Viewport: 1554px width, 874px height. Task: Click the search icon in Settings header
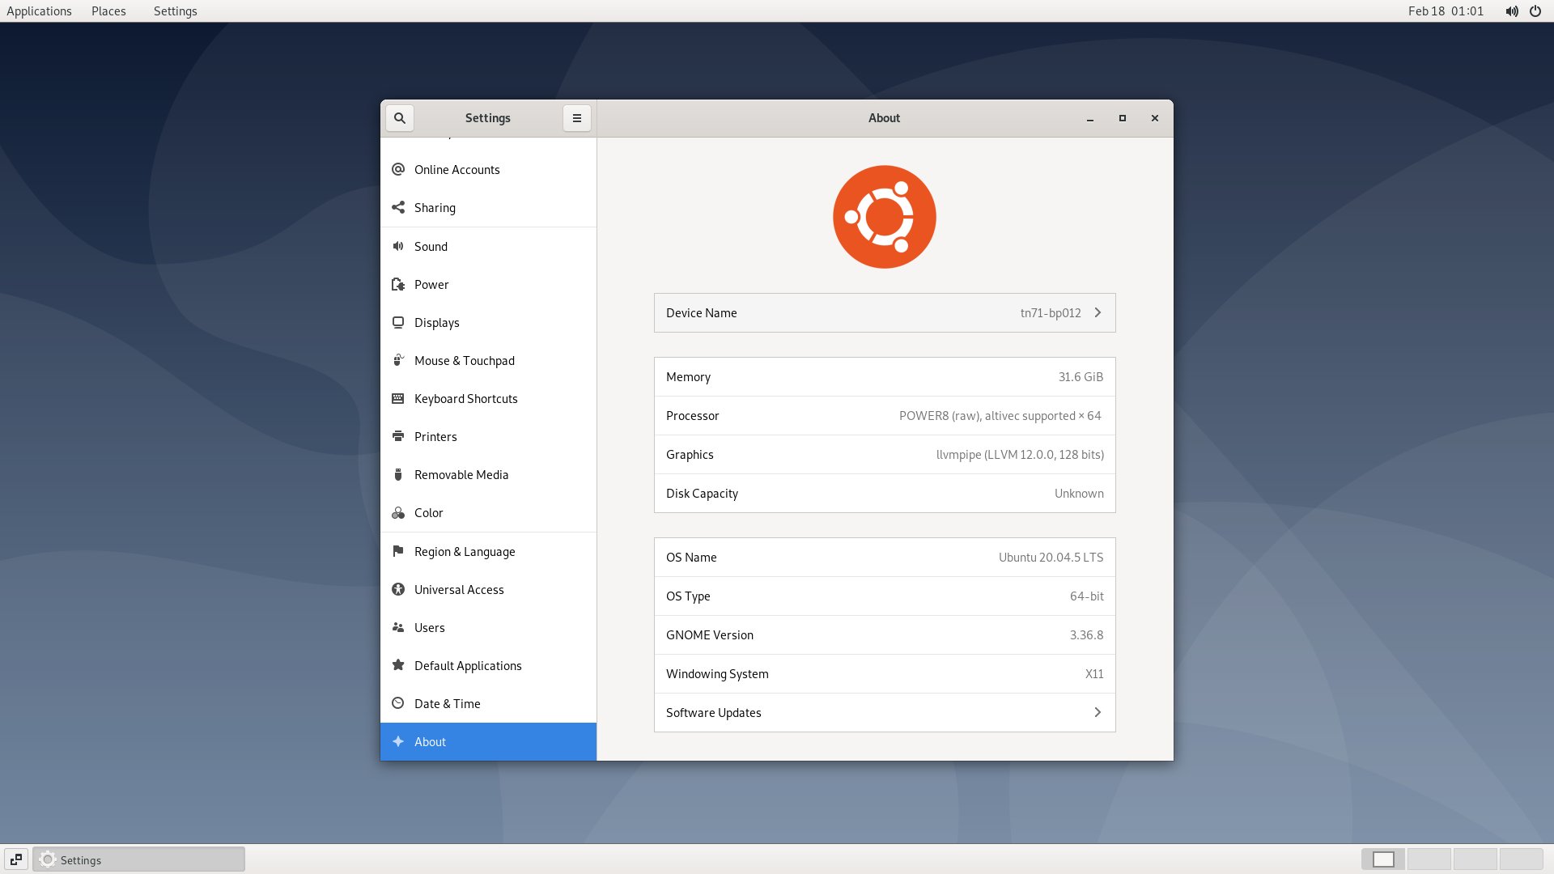tap(400, 118)
